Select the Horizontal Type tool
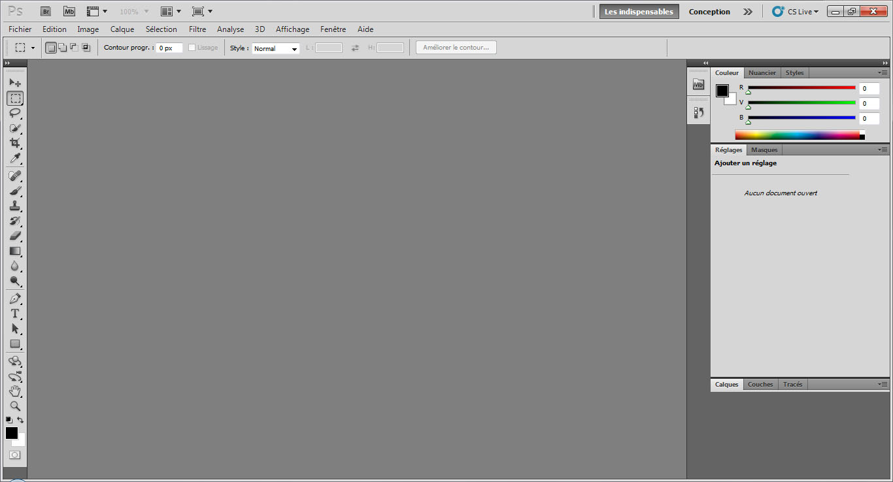The height and width of the screenshot is (482, 893). (14, 313)
